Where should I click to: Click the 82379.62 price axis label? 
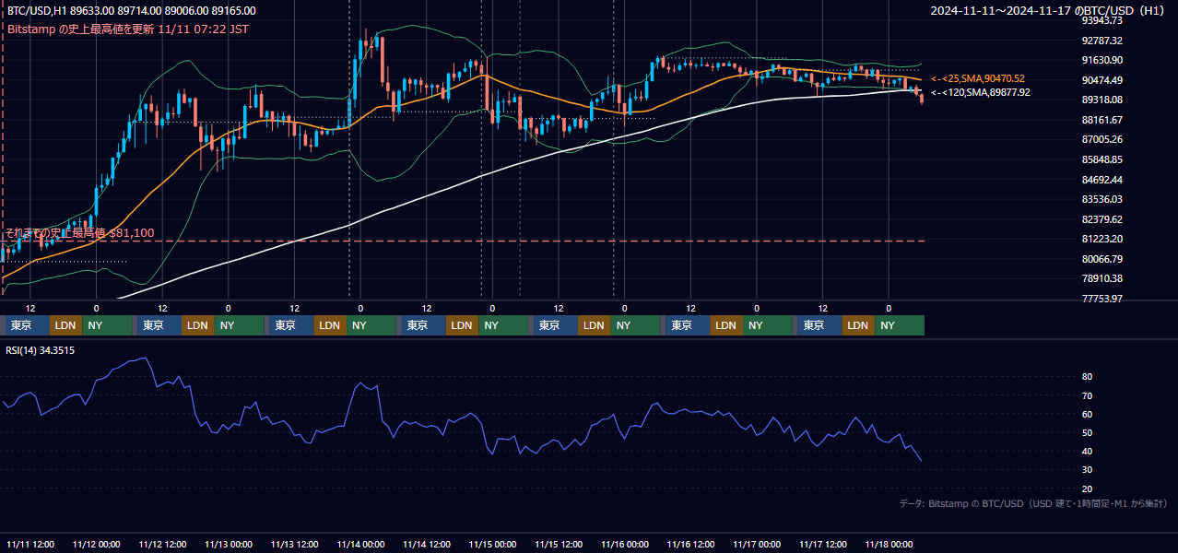tap(1101, 219)
